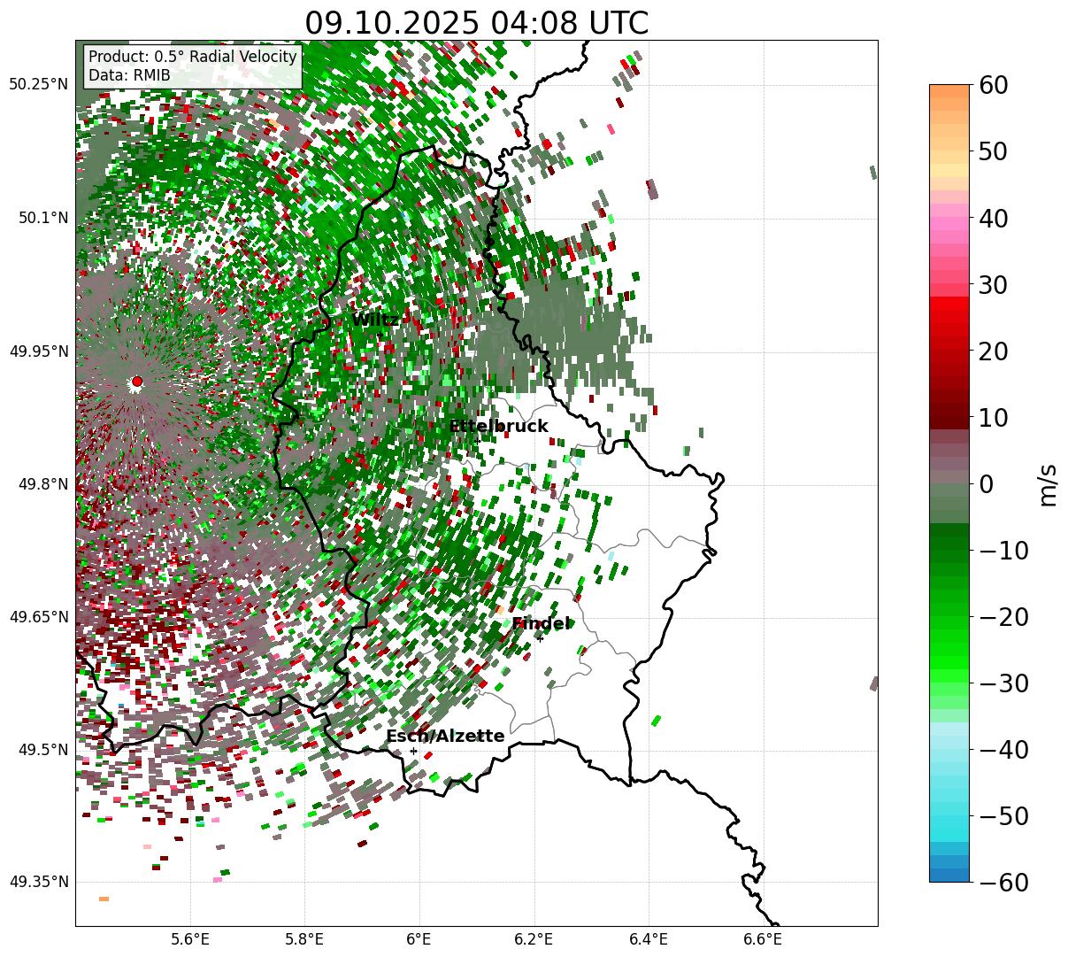Click the orange top colorbar segment
Image resolution: width=1068 pixels, height=957 pixels.
tap(949, 91)
